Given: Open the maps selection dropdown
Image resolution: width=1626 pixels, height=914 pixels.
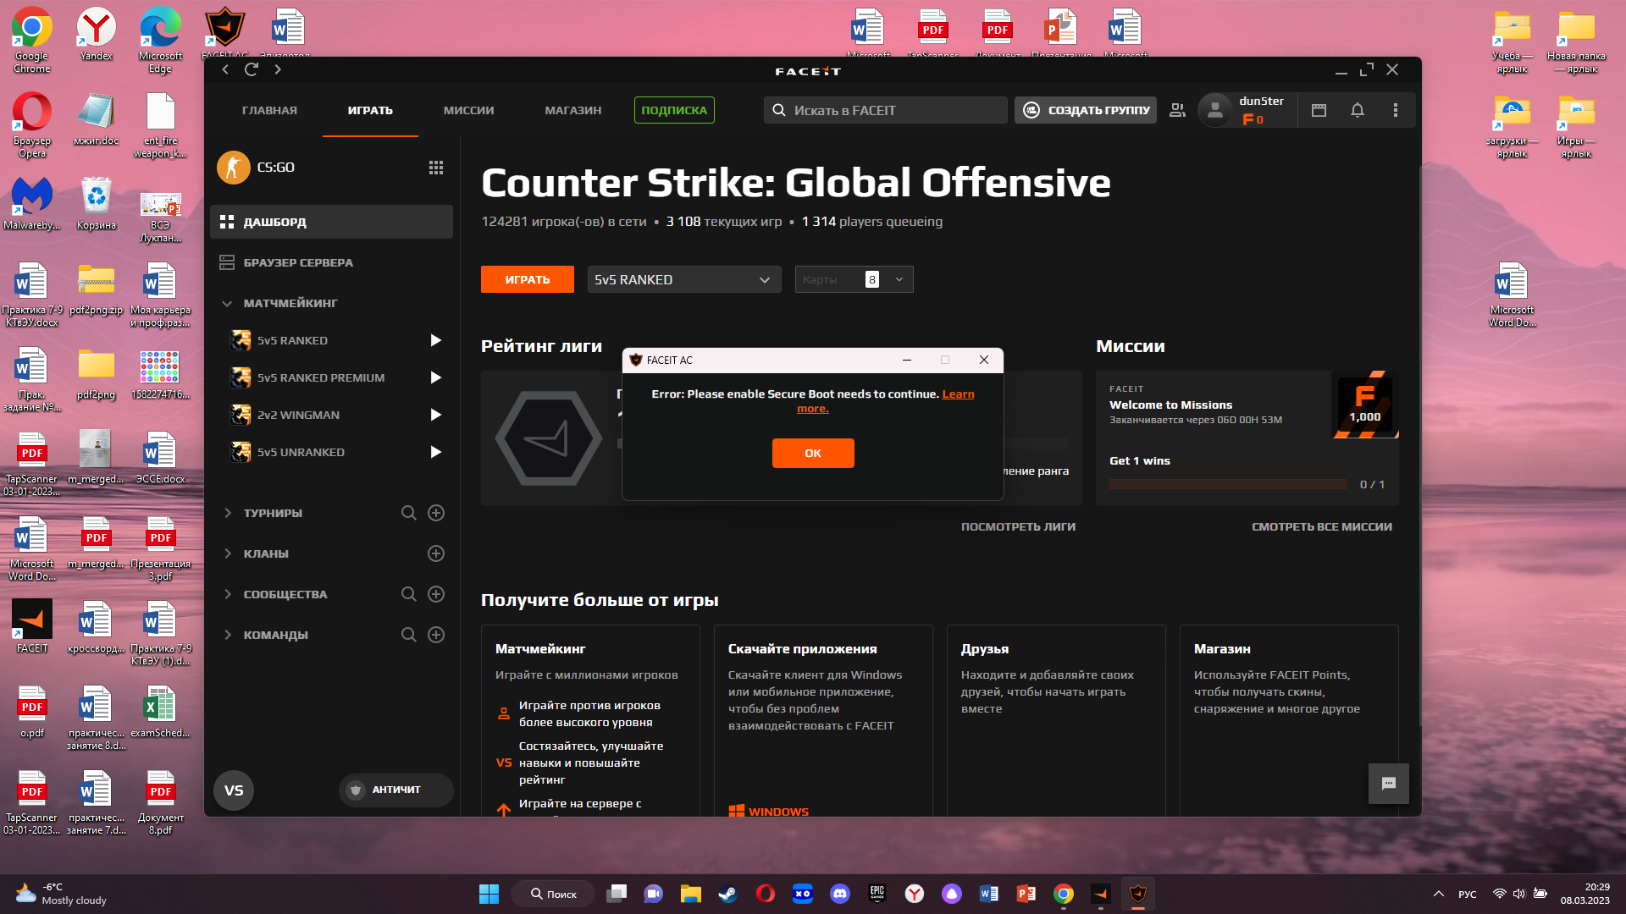Looking at the screenshot, I should click(854, 279).
